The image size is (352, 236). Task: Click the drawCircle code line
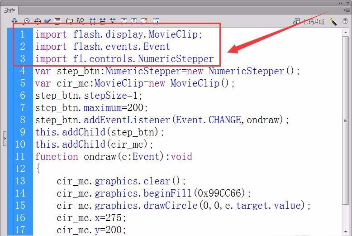184,205
